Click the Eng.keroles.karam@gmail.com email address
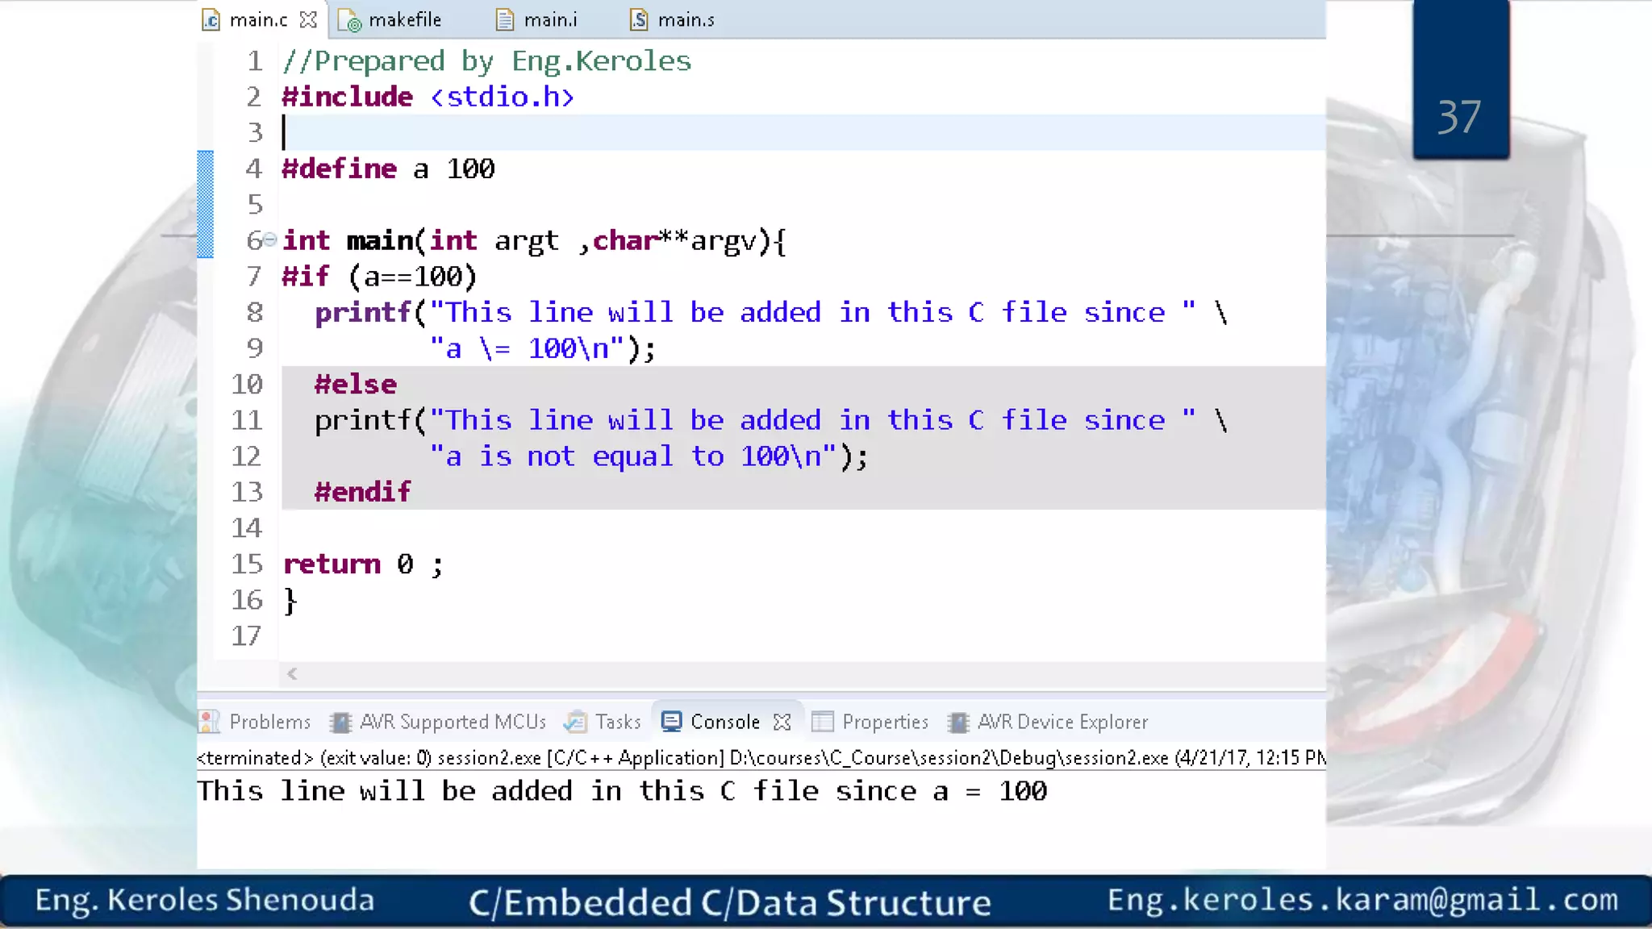Screen dimensions: 1652x929 [x=1362, y=900]
